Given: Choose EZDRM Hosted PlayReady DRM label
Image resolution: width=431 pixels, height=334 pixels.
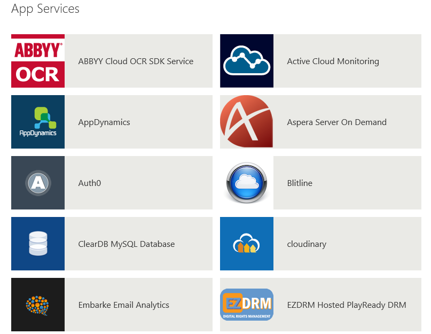Looking at the screenshot, I should click(347, 305).
